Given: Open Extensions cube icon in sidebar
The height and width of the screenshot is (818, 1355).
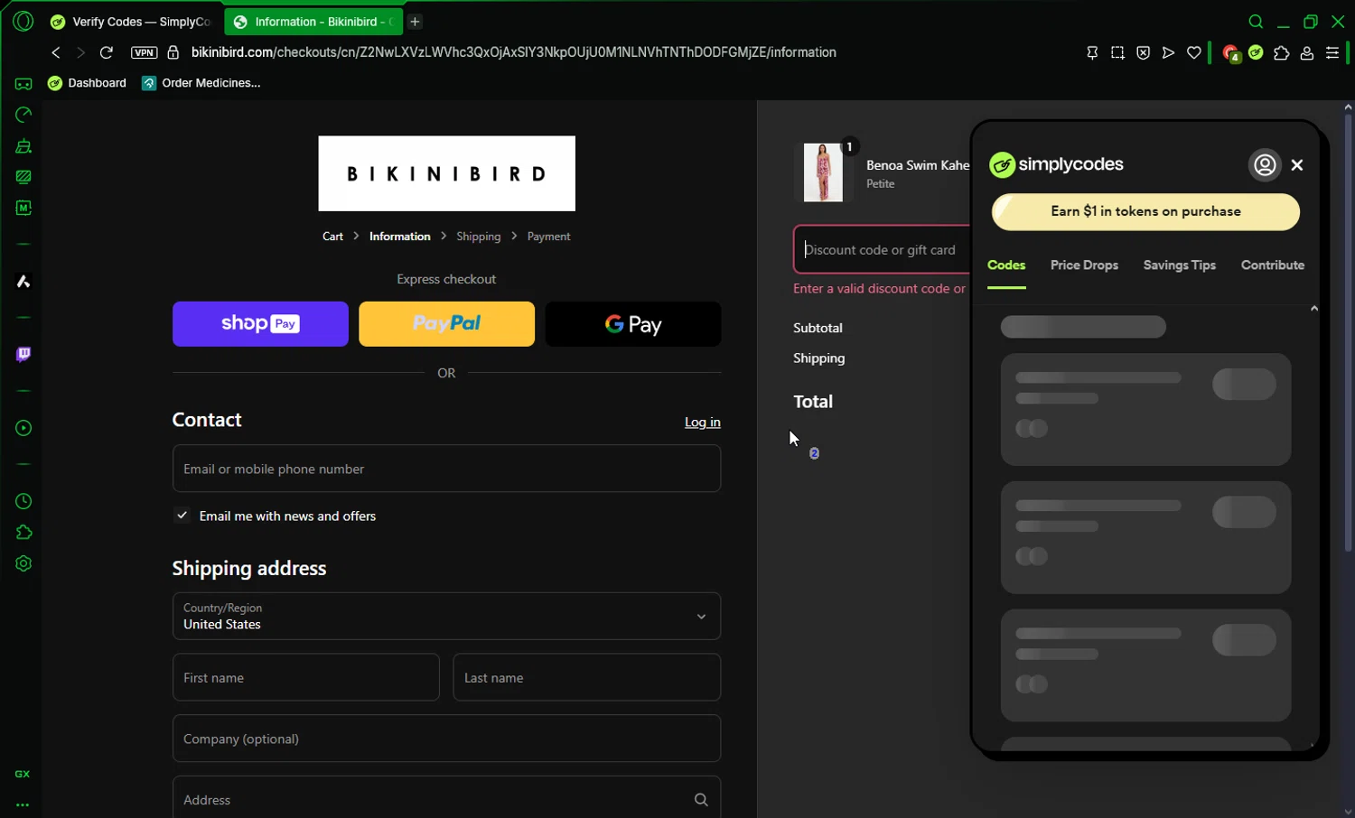Looking at the screenshot, I should [x=23, y=533].
